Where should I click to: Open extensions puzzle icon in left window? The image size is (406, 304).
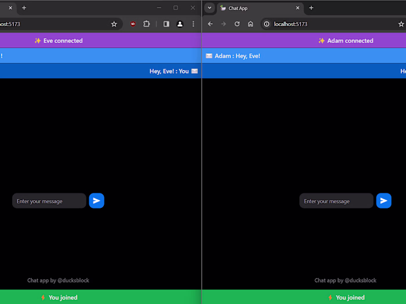[147, 24]
